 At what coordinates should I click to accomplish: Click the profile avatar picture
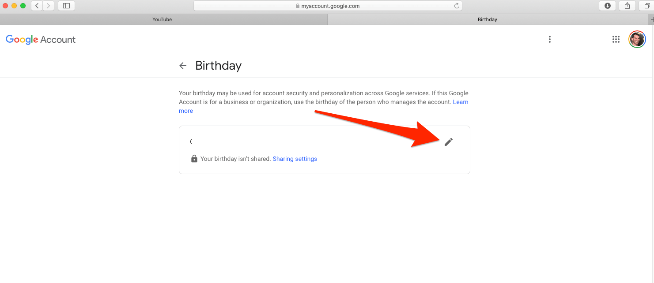pos(637,39)
